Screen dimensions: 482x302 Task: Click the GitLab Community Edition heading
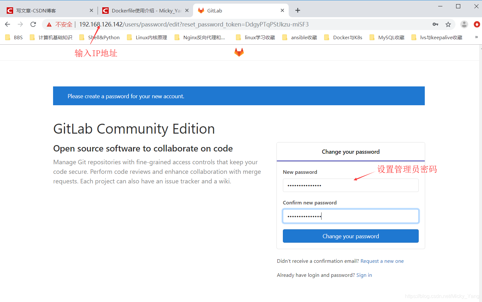(x=134, y=129)
